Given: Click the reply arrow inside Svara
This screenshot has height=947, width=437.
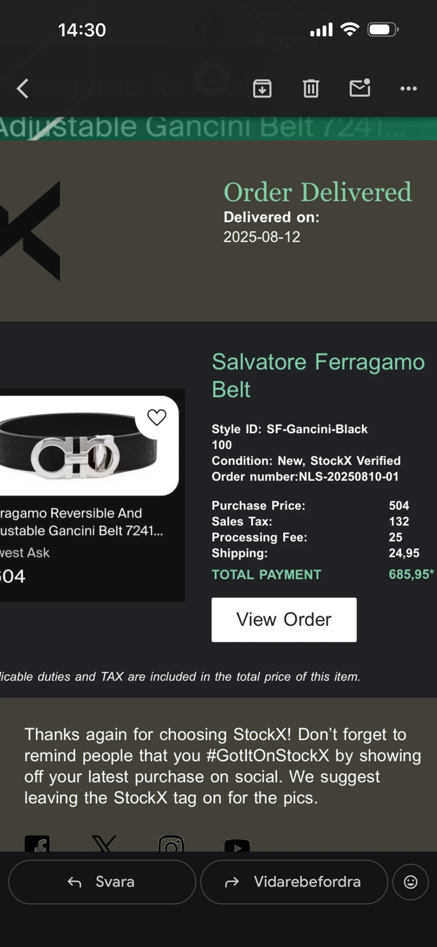Looking at the screenshot, I should tap(74, 882).
